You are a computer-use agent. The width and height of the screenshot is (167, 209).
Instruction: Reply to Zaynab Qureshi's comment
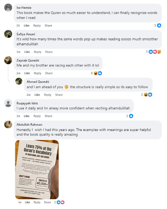[37, 73]
